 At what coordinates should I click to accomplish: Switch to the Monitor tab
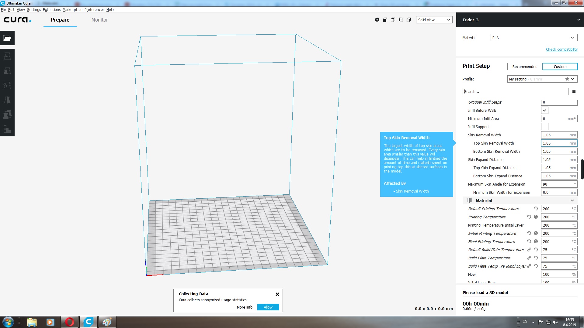[x=99, y=20]
